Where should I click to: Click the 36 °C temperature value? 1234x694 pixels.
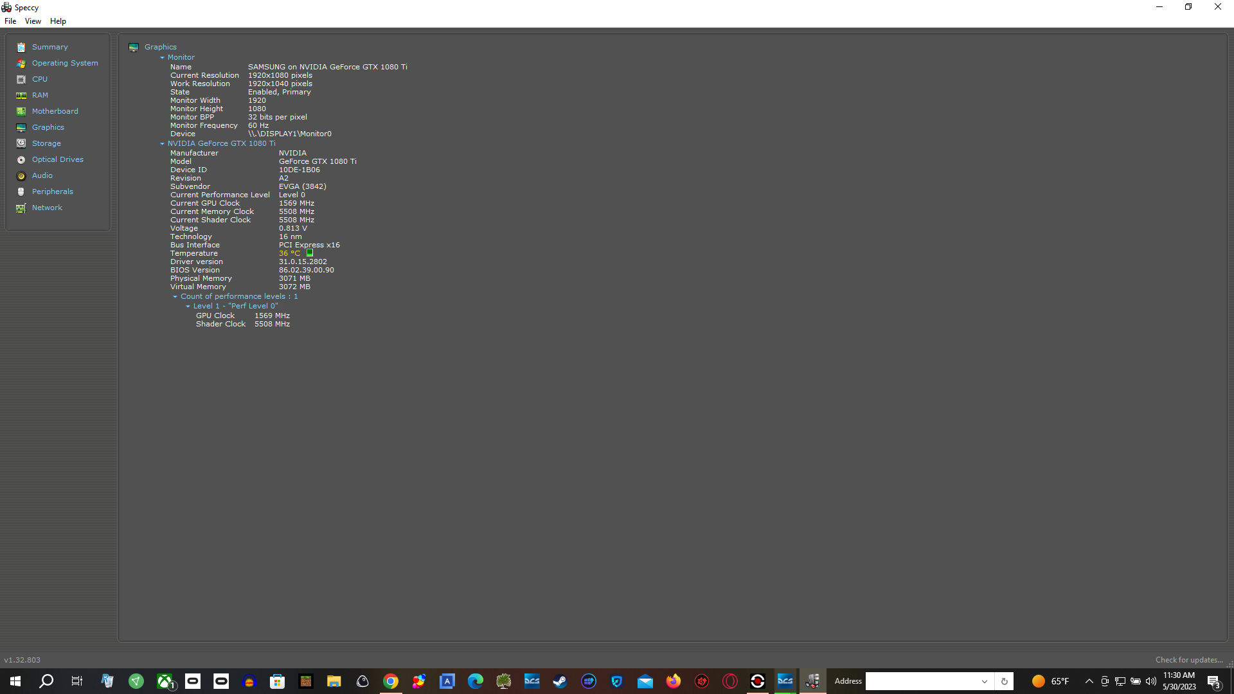pos(290,253)
